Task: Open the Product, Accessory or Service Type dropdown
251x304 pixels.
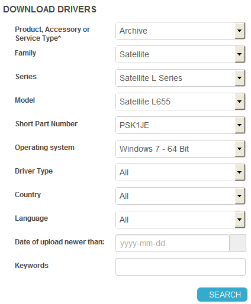Action: [180, 31]
